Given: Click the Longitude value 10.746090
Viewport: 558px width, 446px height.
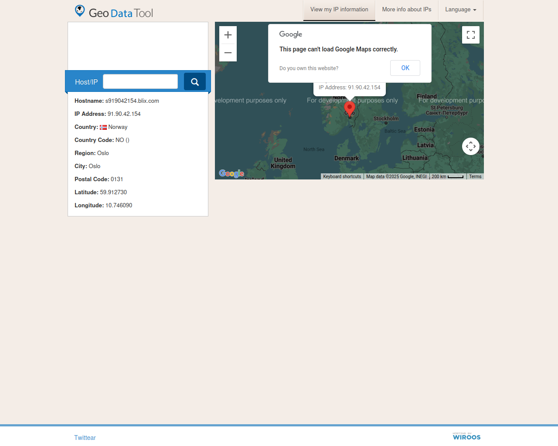Looking at the screenshot, I should [119, 205].
